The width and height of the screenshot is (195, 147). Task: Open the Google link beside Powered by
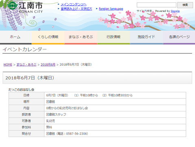175,11
